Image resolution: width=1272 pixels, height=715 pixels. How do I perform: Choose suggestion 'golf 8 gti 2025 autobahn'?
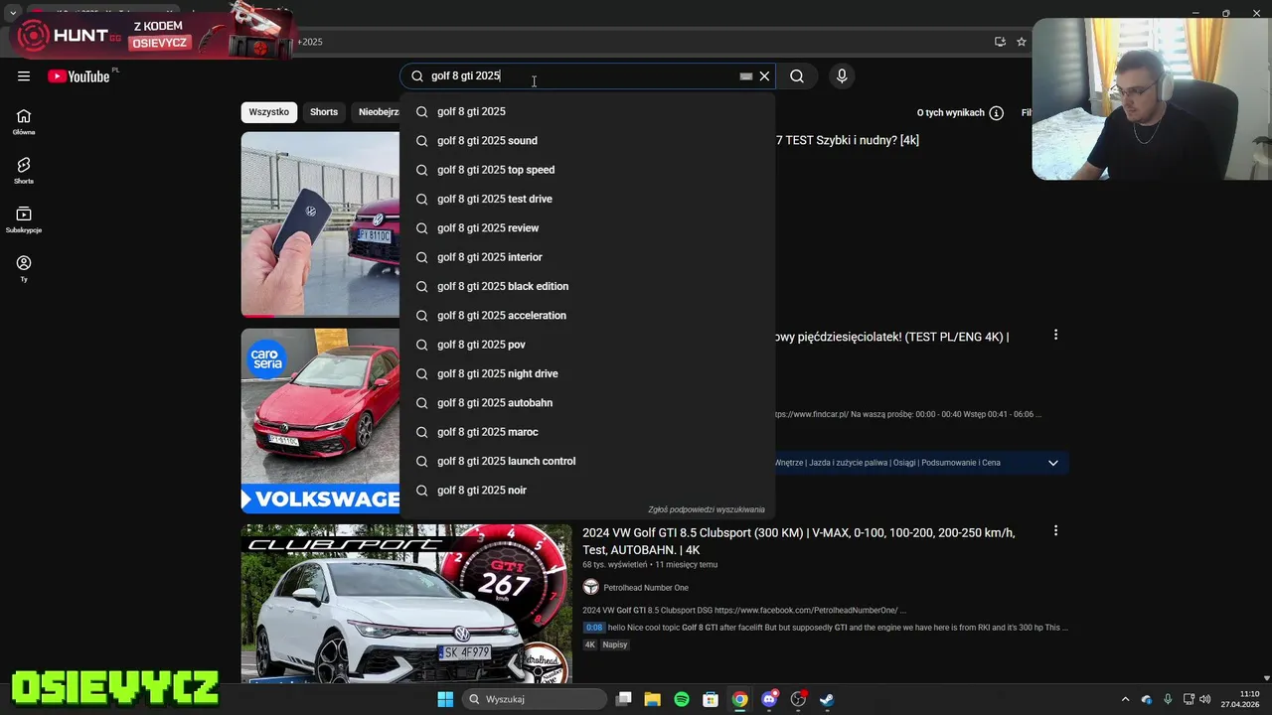pos(587,403)
